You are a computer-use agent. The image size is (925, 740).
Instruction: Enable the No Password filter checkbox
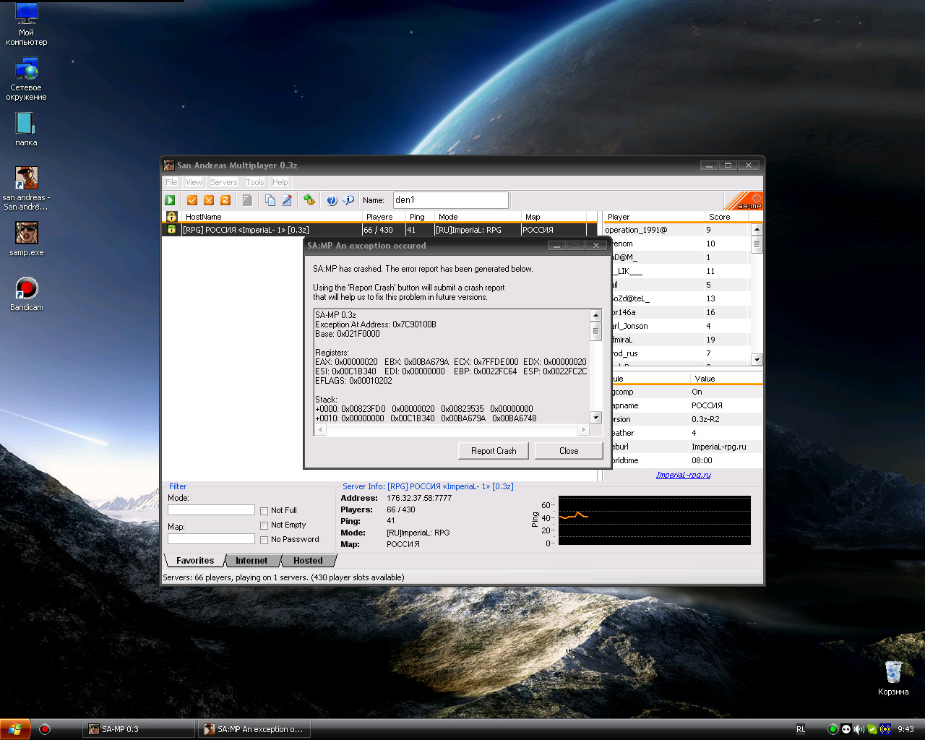pyautogui.click(x=264, y=540)
